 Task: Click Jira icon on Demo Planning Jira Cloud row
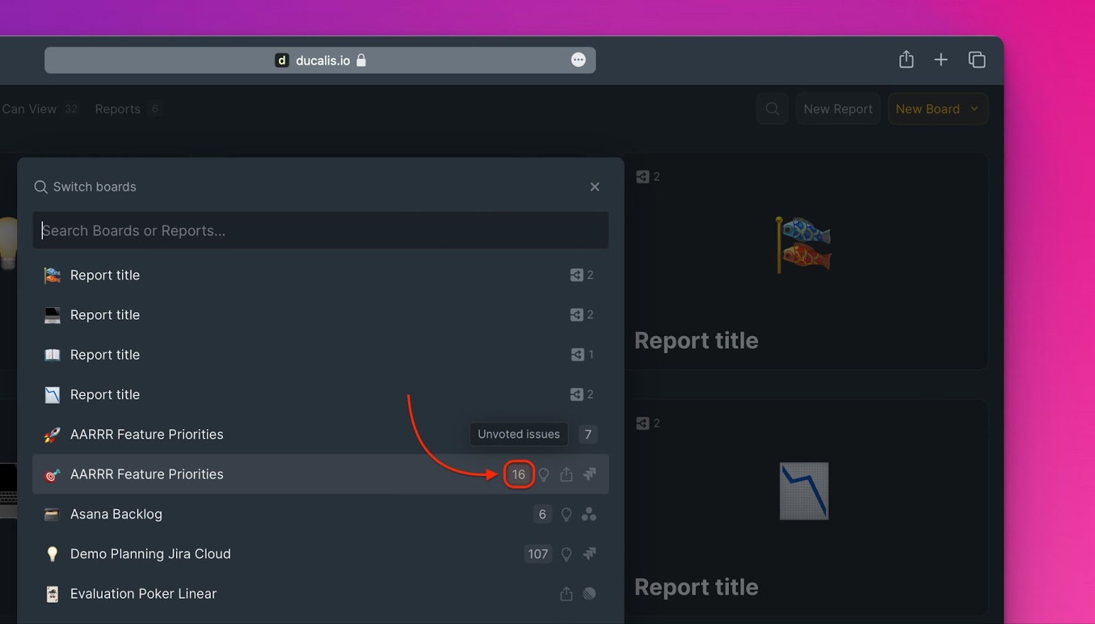point(589,554)
